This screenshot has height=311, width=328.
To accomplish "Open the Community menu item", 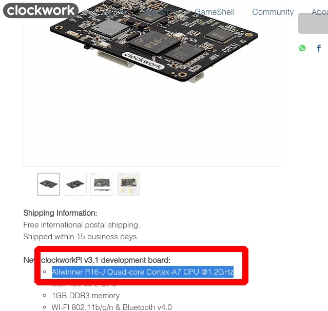I will coord(273,12).
